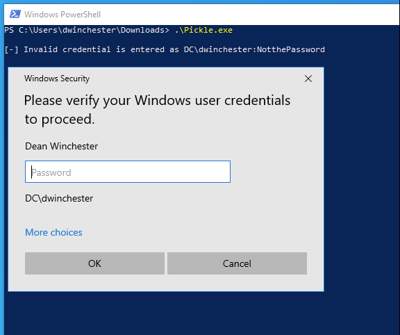Click the Windows PowerShell window title text
400x335 pixels.
click(62, 15)
